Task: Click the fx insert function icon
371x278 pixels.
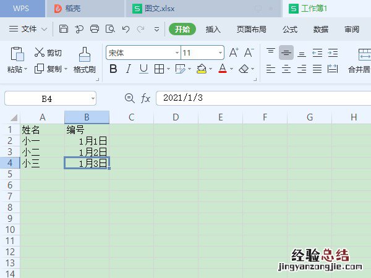Action: [x=145, y=98]
